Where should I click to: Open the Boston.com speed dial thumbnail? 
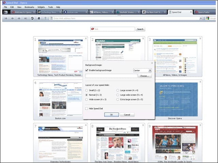60,99
